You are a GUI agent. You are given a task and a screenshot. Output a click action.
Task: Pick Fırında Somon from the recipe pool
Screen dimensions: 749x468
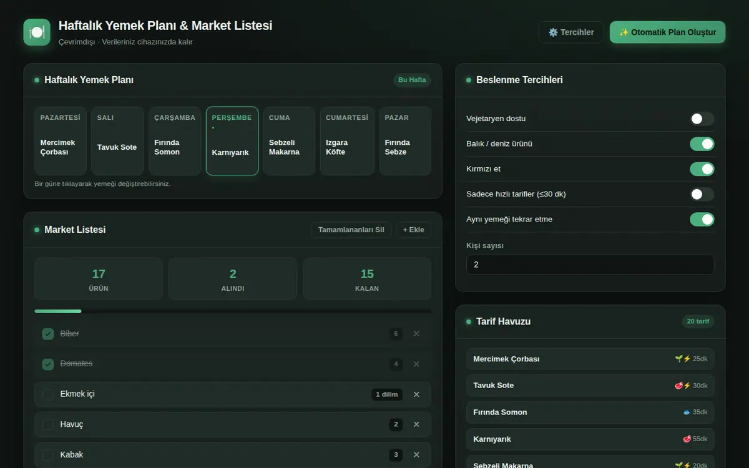(590, 412)
